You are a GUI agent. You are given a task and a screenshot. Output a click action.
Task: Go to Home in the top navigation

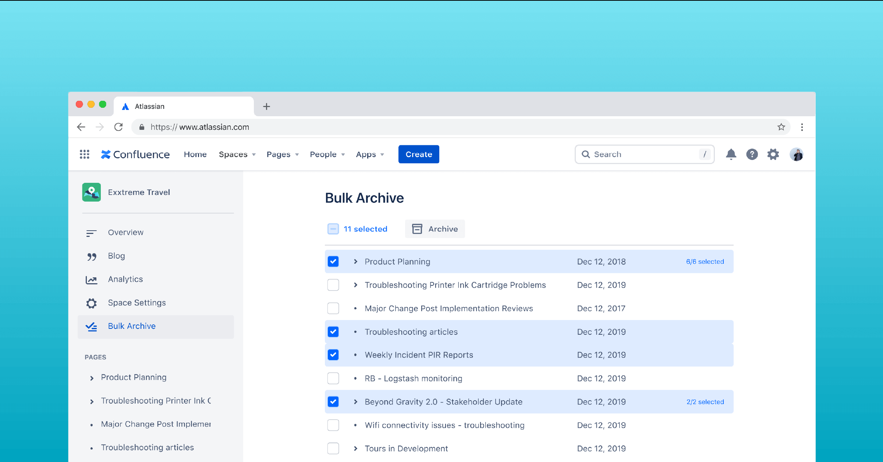[x=195, y=154]
